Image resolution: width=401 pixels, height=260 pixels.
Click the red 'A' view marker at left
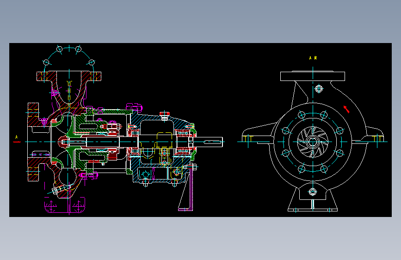pos(17,139)
